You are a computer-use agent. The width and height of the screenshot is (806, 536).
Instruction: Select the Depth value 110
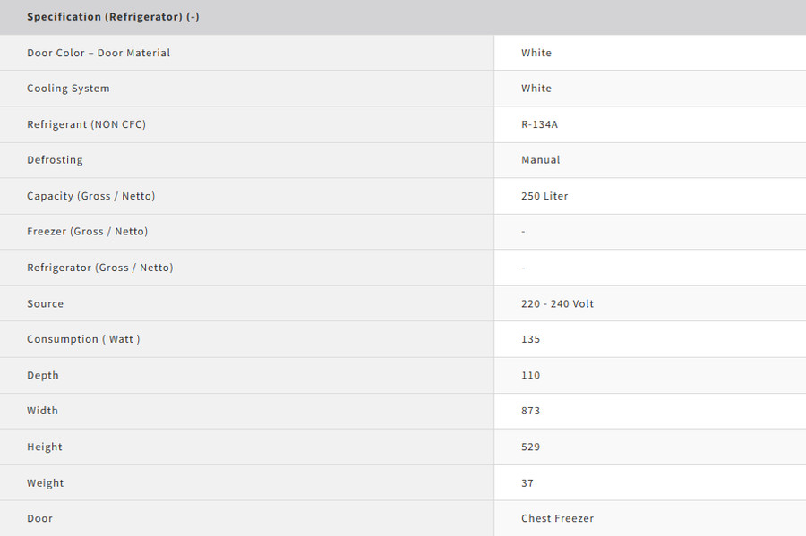pyautogui.click(x=530, y=375)
